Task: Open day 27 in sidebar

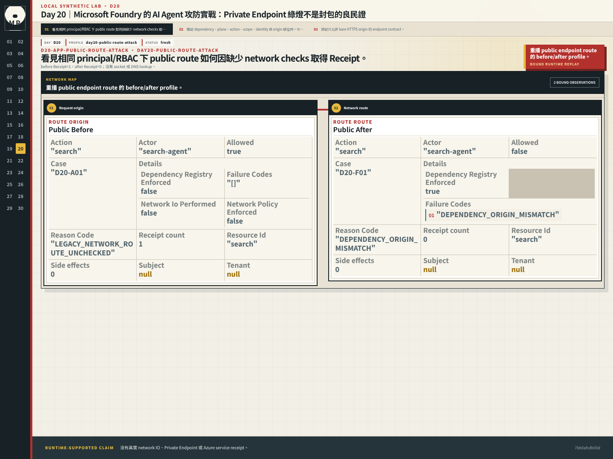Action: [9, 196]
